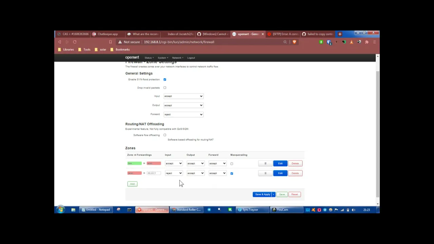Image resolution: width=434 pixels, height=244 pixels.
Task: Open Input dropdown for lan zone
Action: tap(174, 163)
